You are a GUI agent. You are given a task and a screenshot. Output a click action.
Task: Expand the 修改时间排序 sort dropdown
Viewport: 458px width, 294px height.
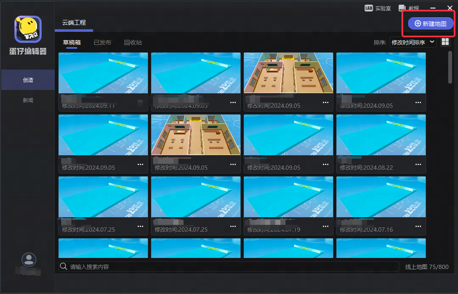point(413,42)
